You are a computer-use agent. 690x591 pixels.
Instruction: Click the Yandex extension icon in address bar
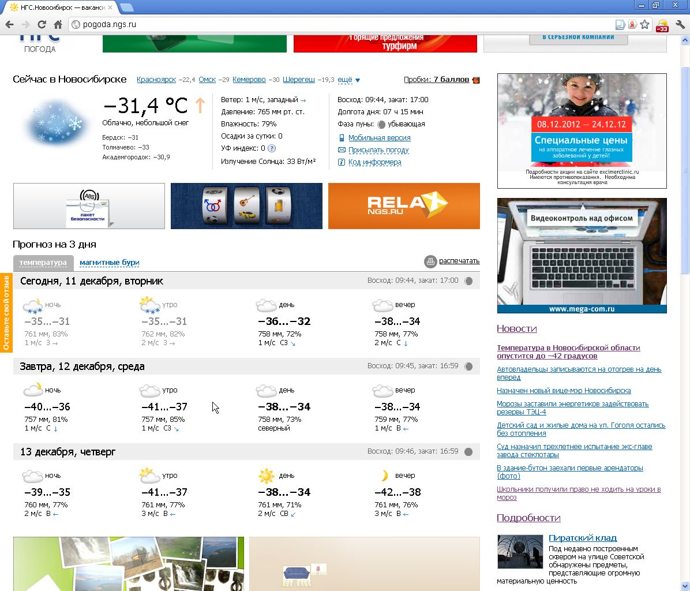632,24
